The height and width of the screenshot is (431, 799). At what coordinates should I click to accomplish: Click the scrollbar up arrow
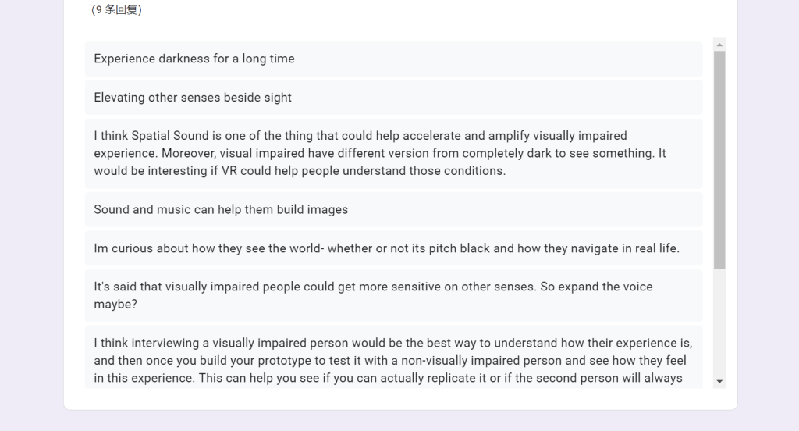[719, 45]
